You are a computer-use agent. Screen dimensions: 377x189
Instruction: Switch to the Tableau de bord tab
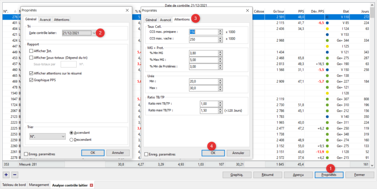pyautogui.click(x=14, y=185)
